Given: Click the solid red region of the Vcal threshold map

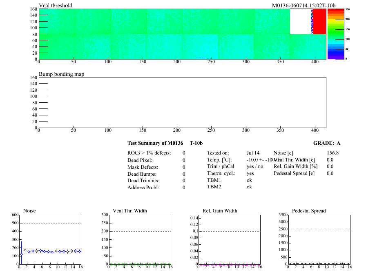Looking at the screenshot, I should coord(319,21).
